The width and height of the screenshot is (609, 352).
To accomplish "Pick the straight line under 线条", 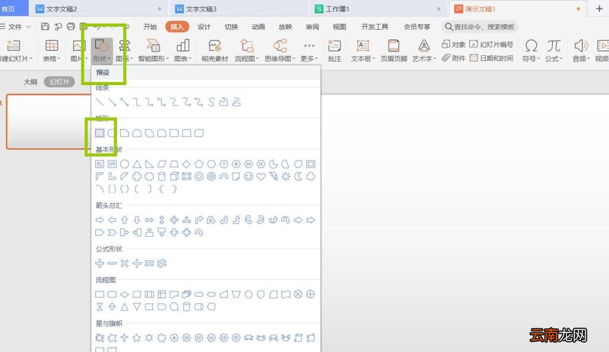I will point(100,102).
